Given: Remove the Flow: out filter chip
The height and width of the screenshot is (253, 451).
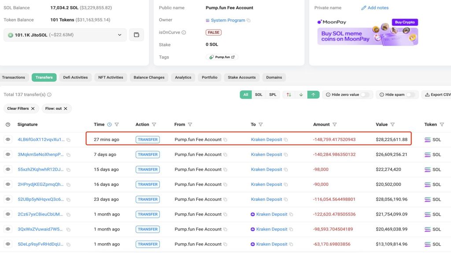Looking at the screenshot, I should coord(66,108).
